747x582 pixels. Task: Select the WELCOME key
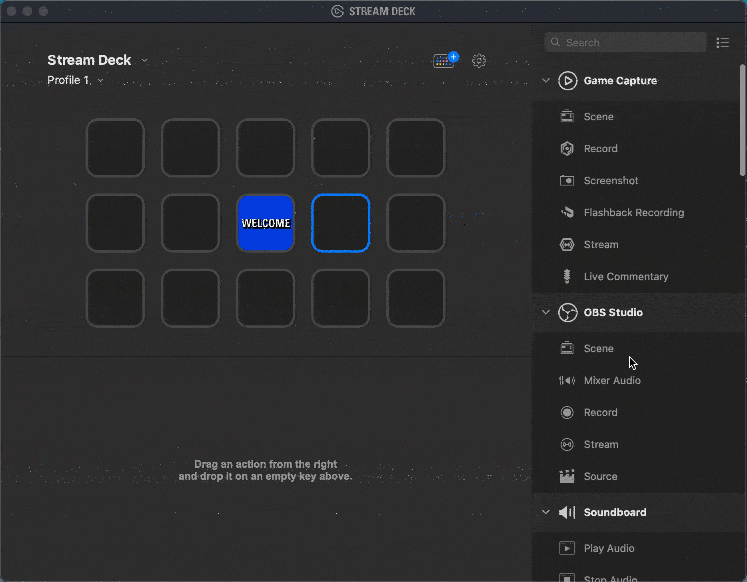click(x=266, y=223)
